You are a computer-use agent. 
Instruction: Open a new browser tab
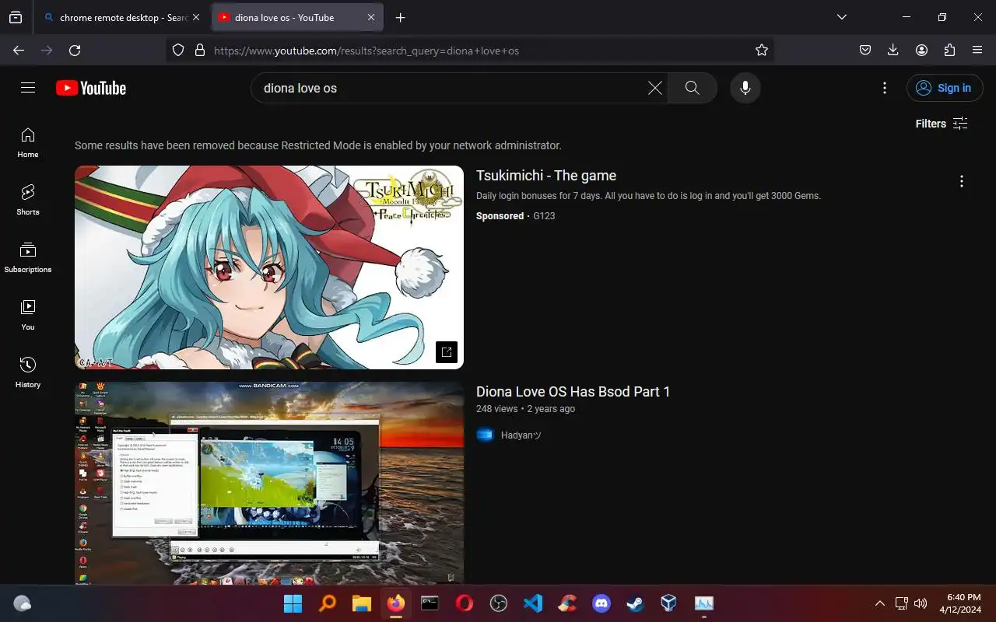click(400, 17)
